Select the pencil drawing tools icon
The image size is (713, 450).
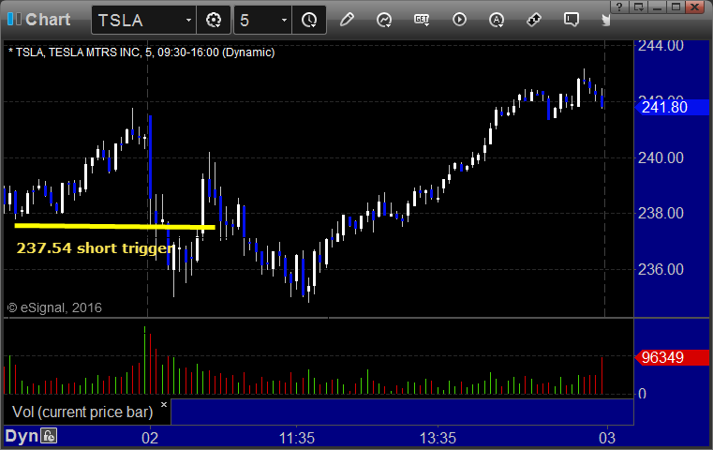coord(347,20)
